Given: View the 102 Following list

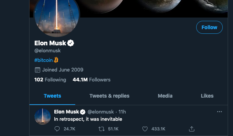Looking at the screenshot, I should click(50, 80).
